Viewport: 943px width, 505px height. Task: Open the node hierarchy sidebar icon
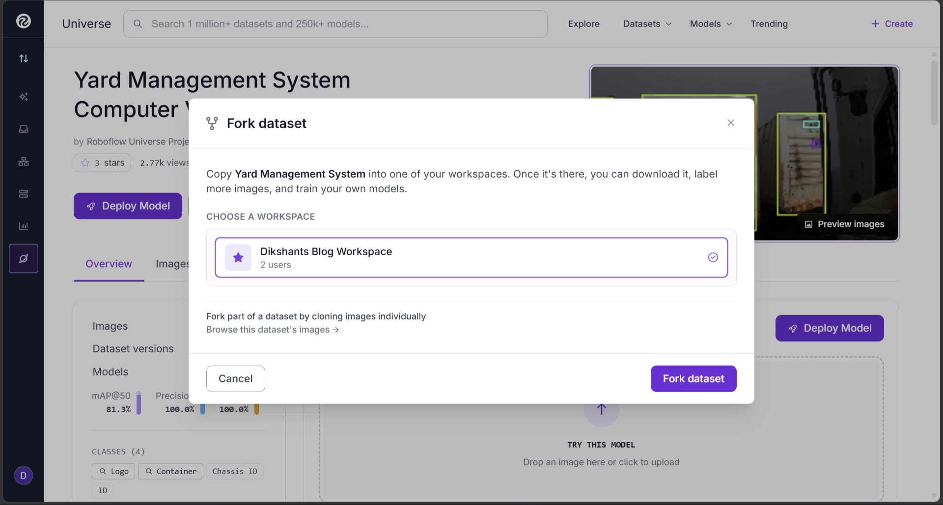pos(24,161)
